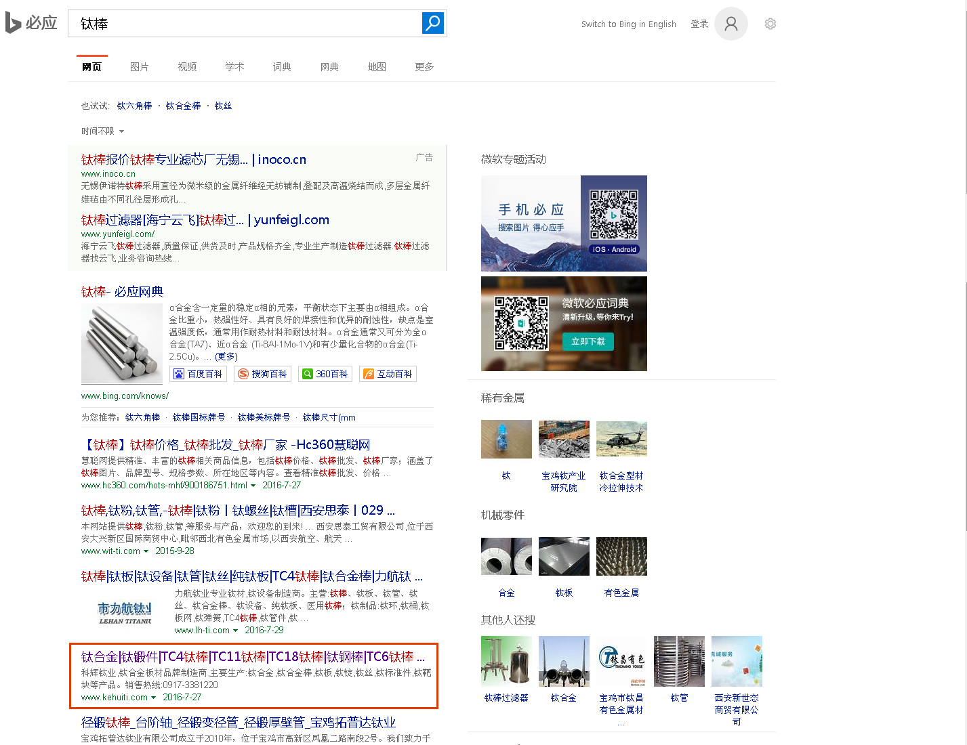The width and height of the screenshot is (967, 745).
Task: Expand arrow next to www.wit-ti.com URL
Action: [x=146, y=551]
